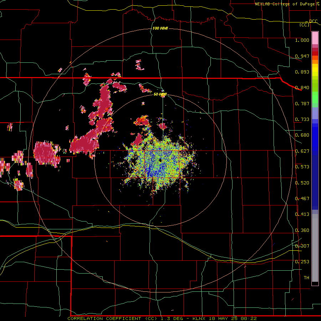Click the 0.573 legend value
Screen dimensions: 321x321
click(302, 167)
